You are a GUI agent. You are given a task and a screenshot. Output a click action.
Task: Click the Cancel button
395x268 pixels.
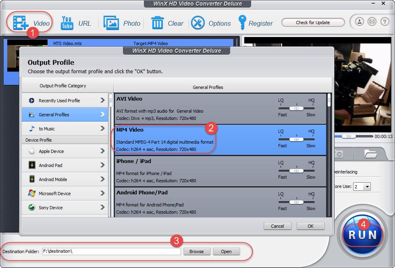tap(277, 226)
